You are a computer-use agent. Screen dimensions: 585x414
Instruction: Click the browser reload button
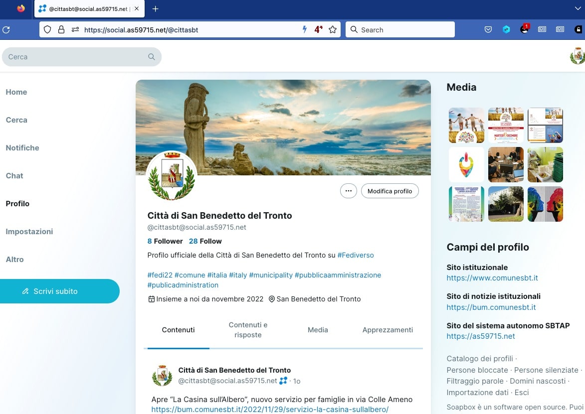(6, 30)
